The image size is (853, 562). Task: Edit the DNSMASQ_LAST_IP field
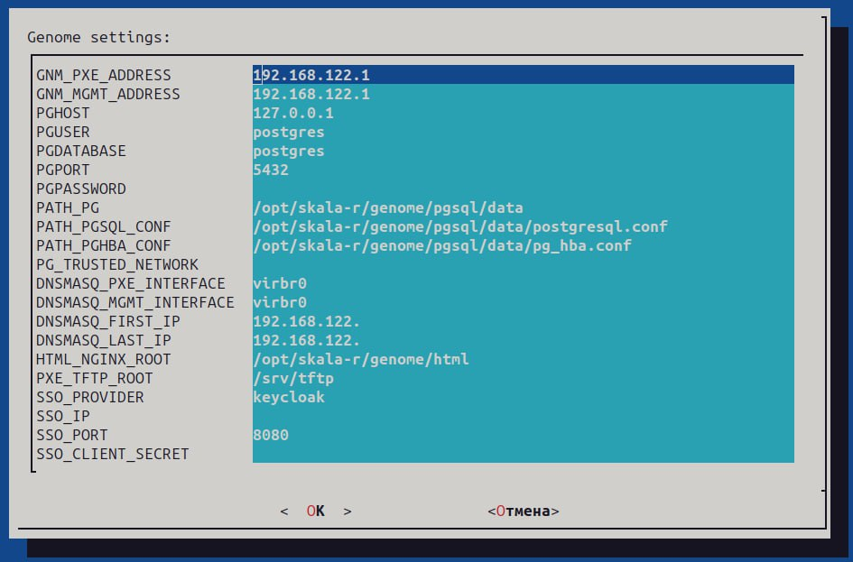click(x=523, y=340)
